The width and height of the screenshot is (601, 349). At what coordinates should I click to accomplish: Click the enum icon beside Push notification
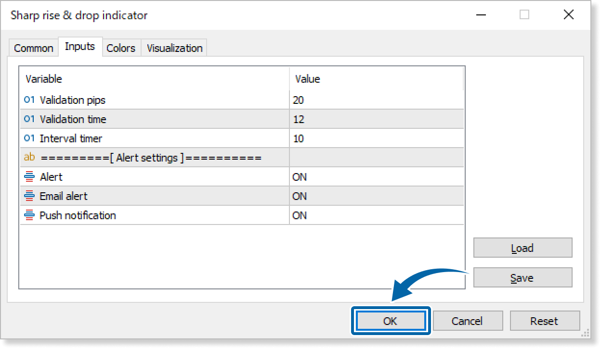(x=29, y=215)
